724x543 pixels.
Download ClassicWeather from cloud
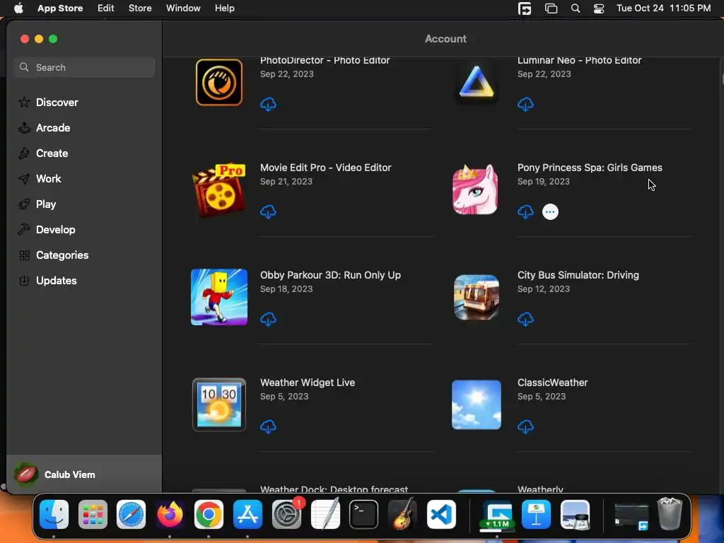[525, 426]
